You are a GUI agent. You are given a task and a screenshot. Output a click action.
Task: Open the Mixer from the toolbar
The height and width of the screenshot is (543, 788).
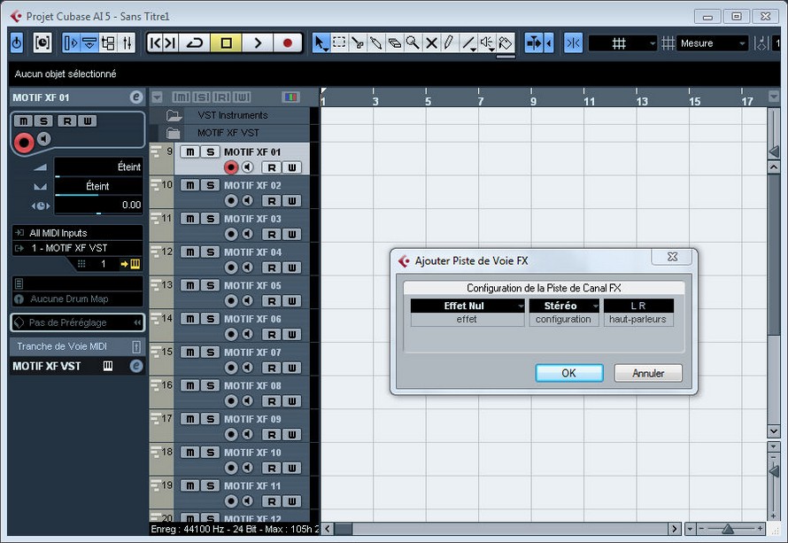point(127,43)
